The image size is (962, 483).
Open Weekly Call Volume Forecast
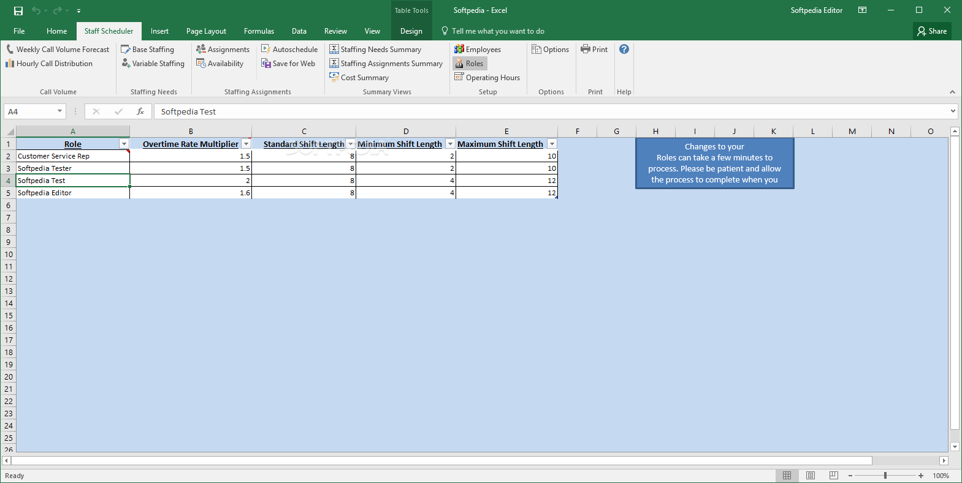point(58,49)
